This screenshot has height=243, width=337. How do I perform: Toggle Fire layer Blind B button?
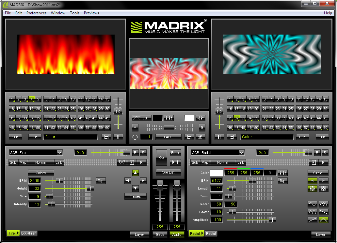(135, 153)
